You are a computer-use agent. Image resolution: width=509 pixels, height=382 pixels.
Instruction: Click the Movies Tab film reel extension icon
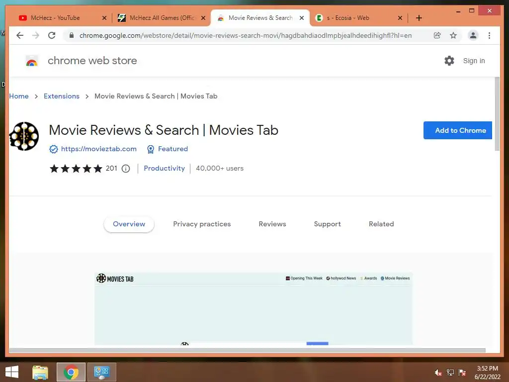[24, 136]
